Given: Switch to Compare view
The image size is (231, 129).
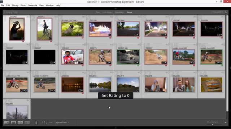Looking at the screenshot, I should 20,123.
